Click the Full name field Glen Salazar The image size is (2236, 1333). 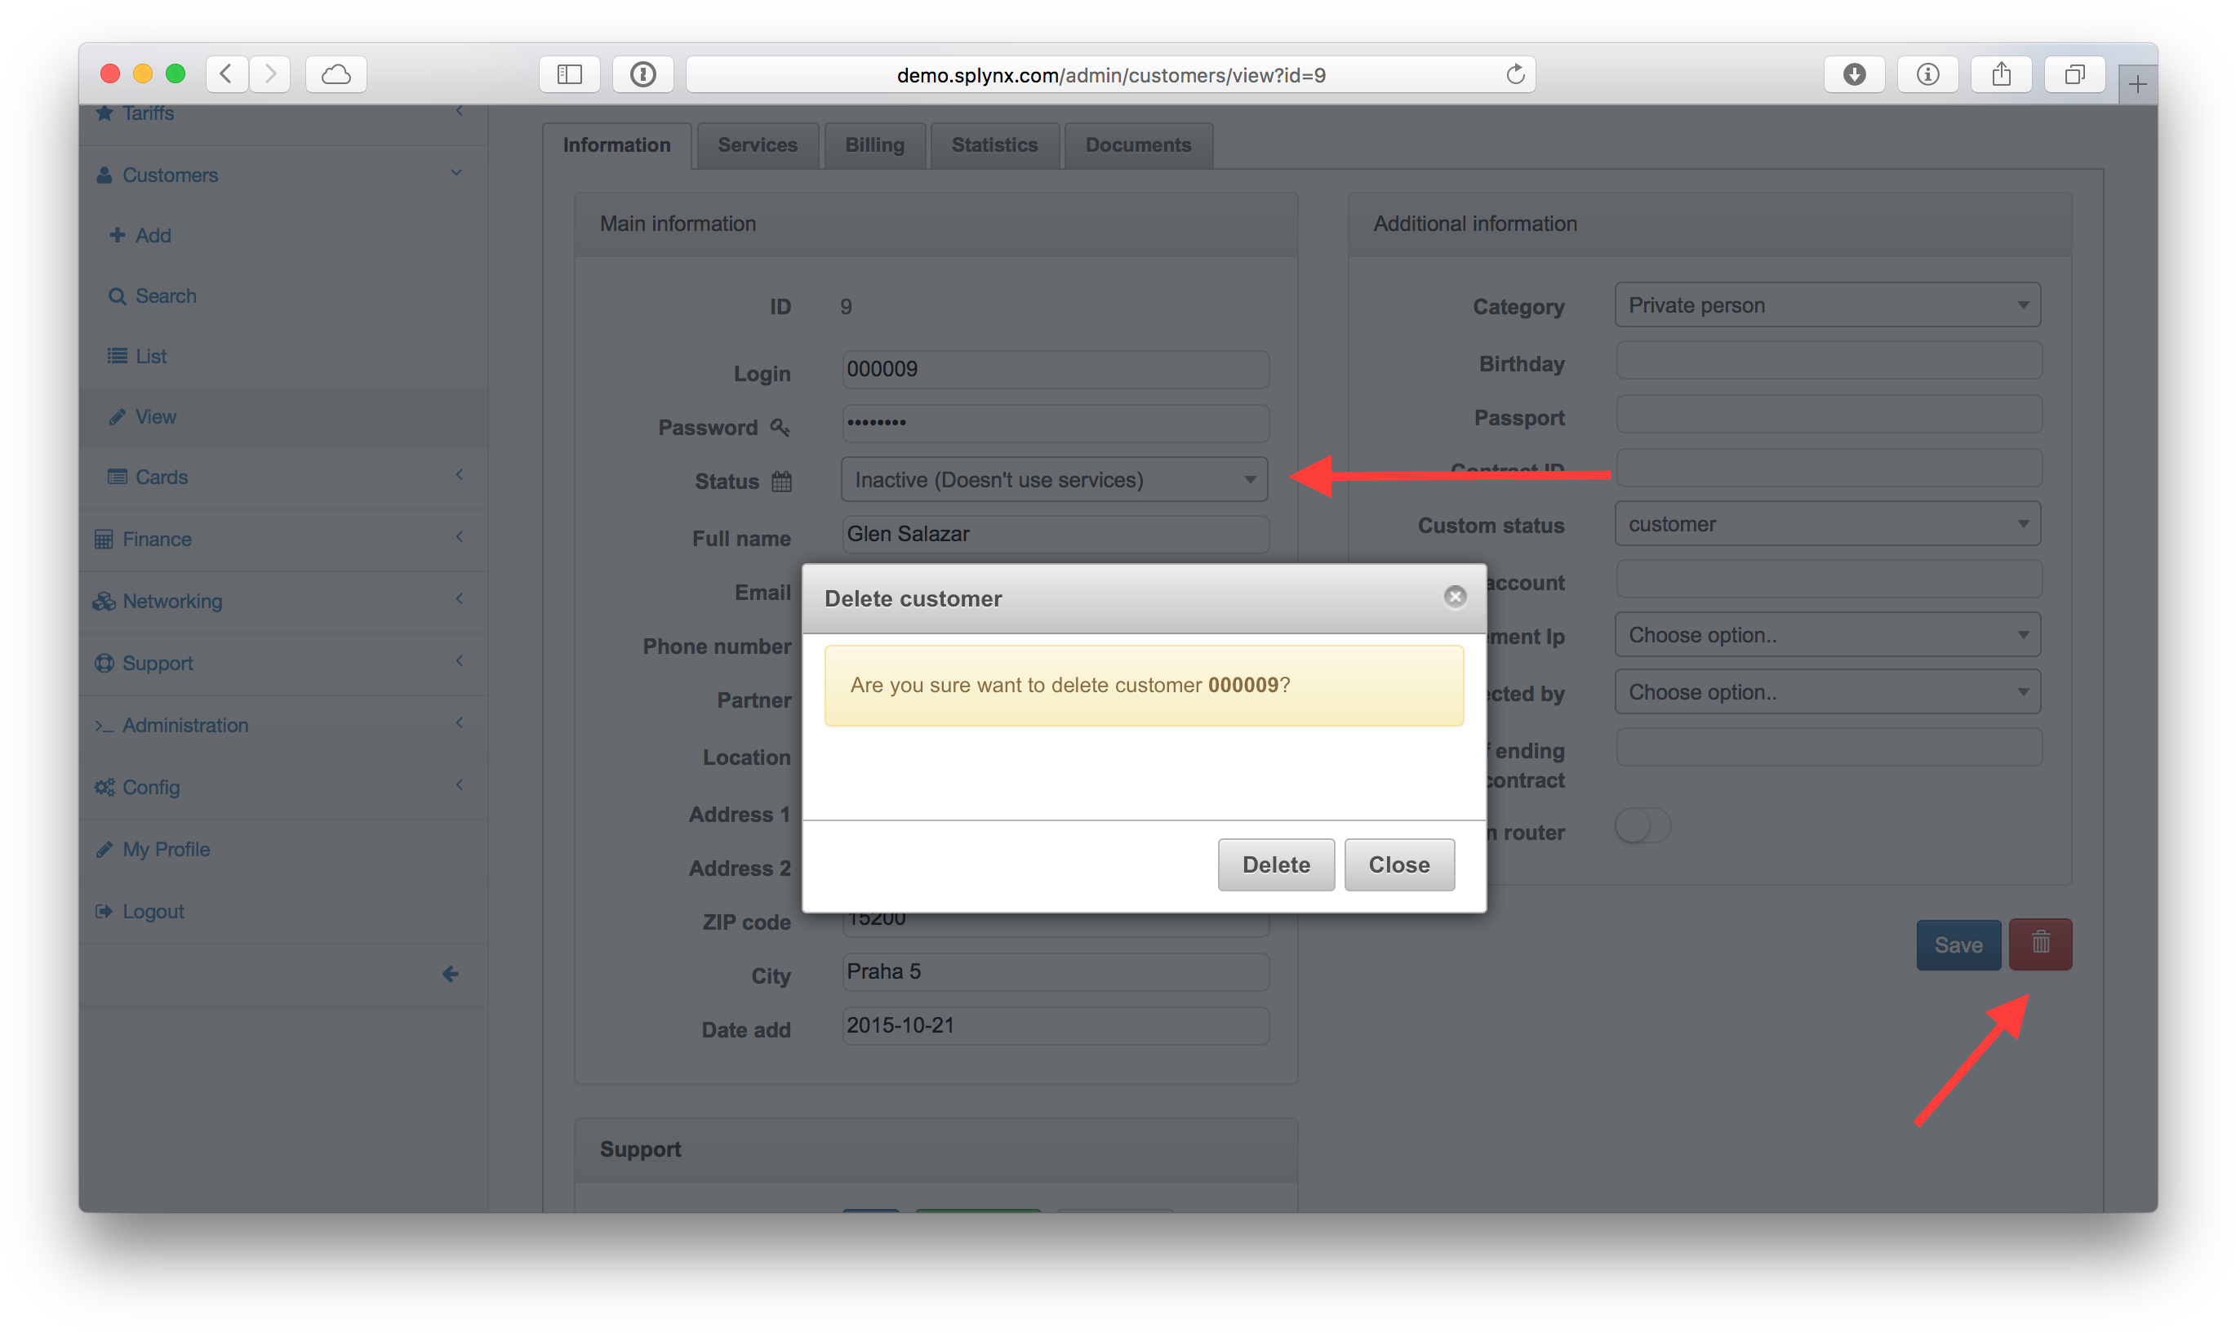click(x=1055, y=534)
